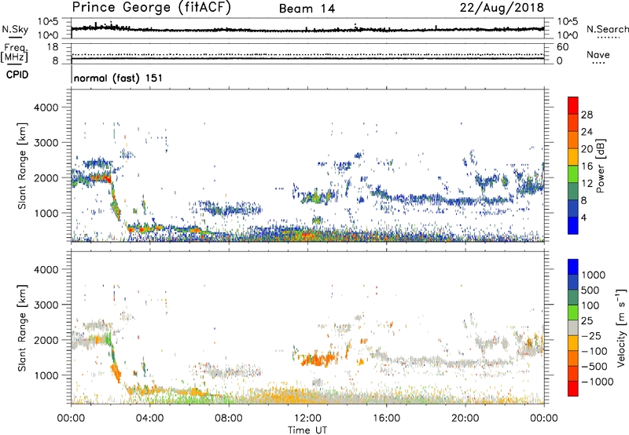Click the '10^5' label beside N.Search

click(568, 22)
